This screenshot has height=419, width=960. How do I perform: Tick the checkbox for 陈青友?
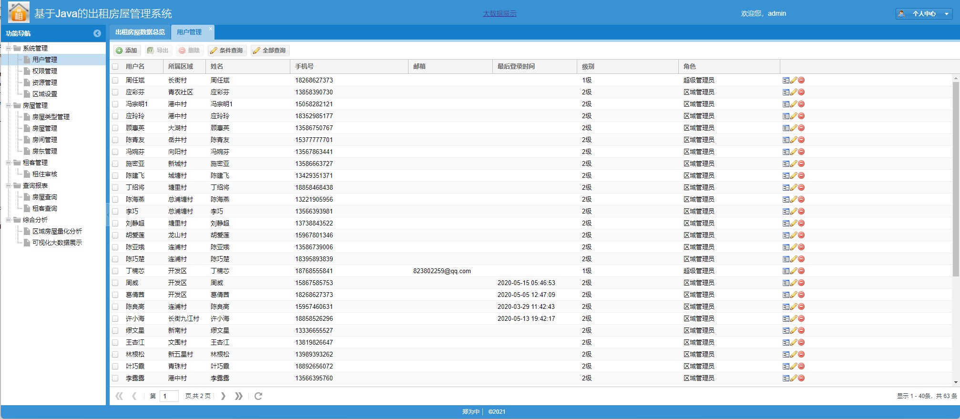pos(115,140)
